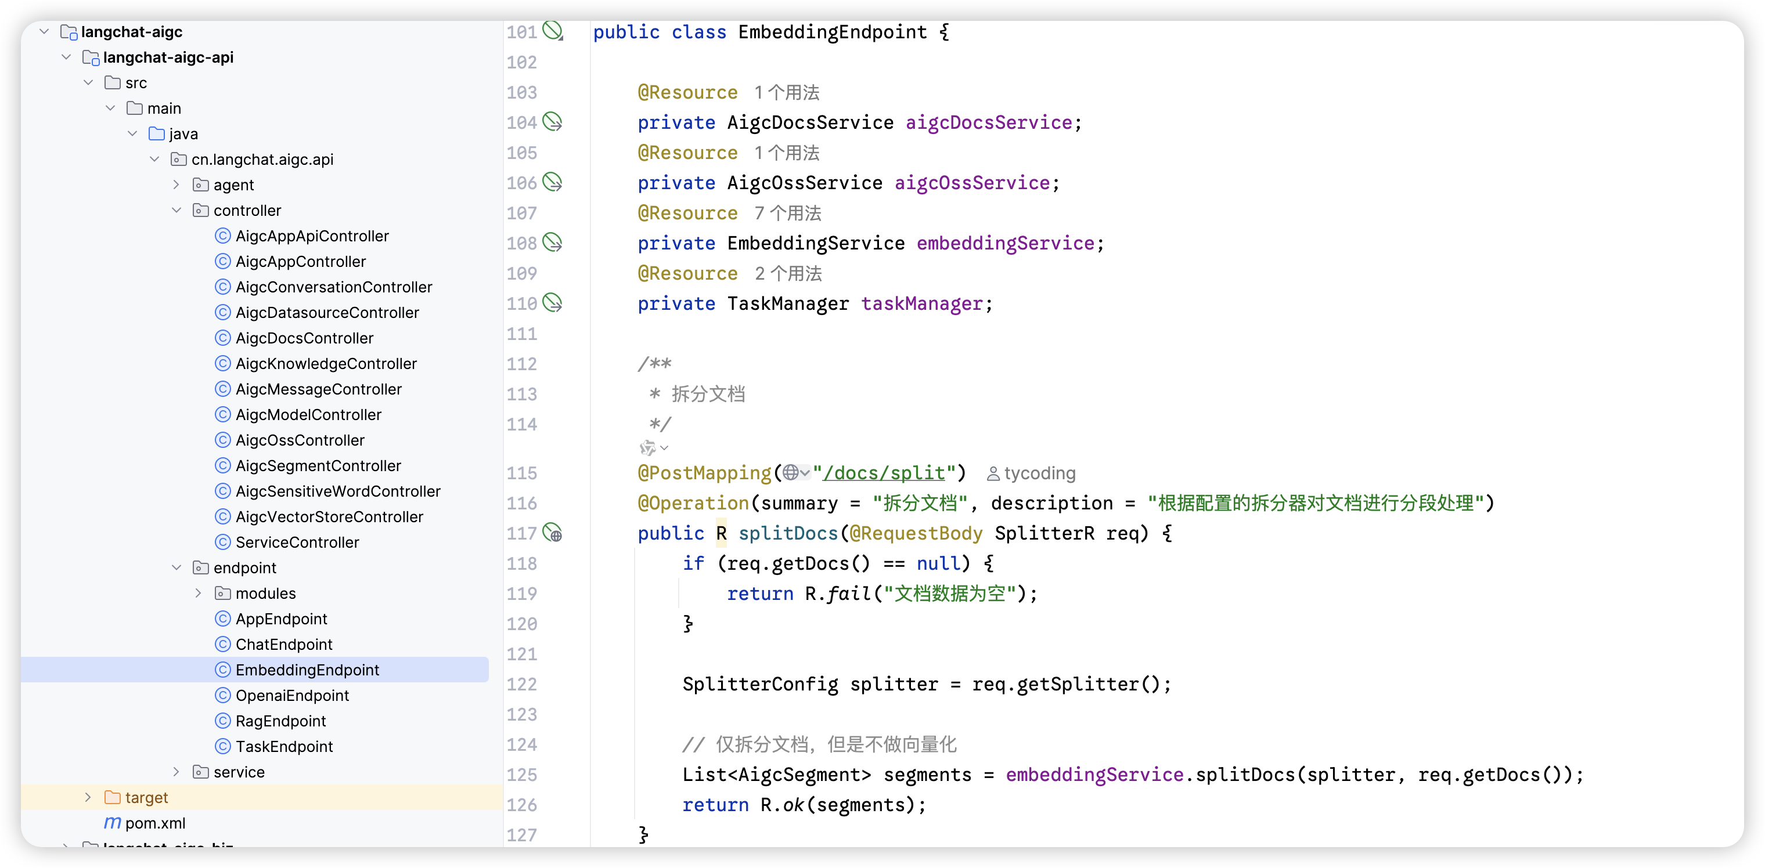Expand the modules folder

click(198, 593)
